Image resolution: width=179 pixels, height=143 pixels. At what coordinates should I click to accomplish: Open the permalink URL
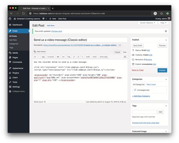click(80, 45)
